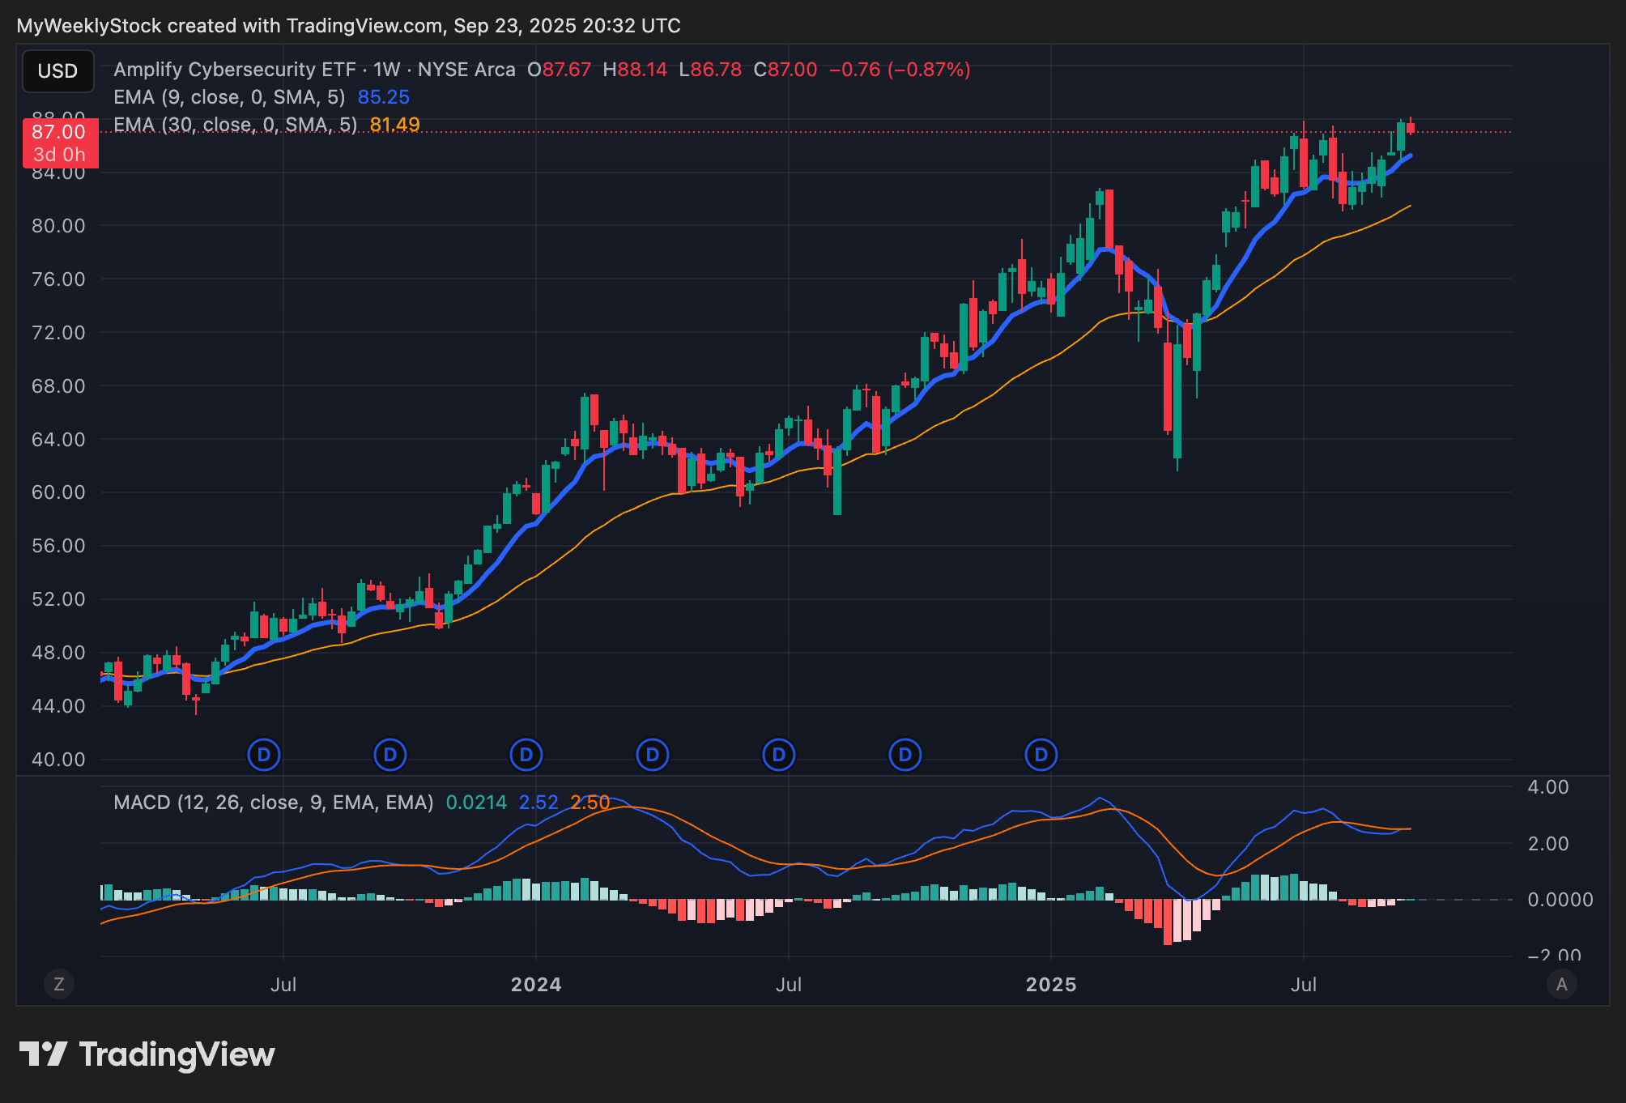Screen dimensions: 1626x1103
Task: Click the last D marker before Jul 2024
Action: click(778, 755)
